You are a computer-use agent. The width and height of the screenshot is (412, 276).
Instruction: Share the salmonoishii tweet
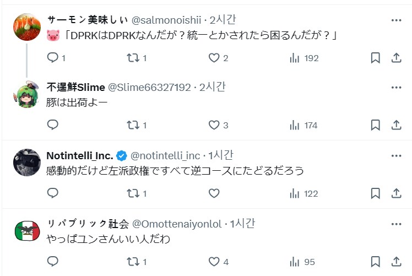[395, 58]
